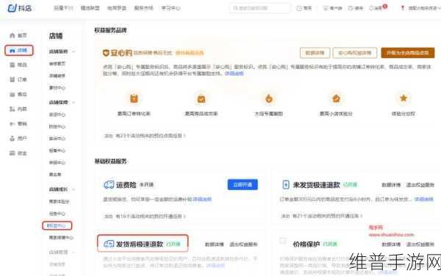
Task: Open 资金 in the left navigation
Action: 18,153
